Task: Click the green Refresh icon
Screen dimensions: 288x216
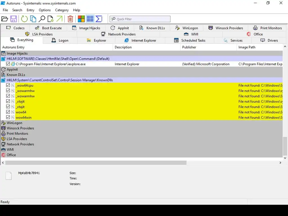Action: point(24,19)
